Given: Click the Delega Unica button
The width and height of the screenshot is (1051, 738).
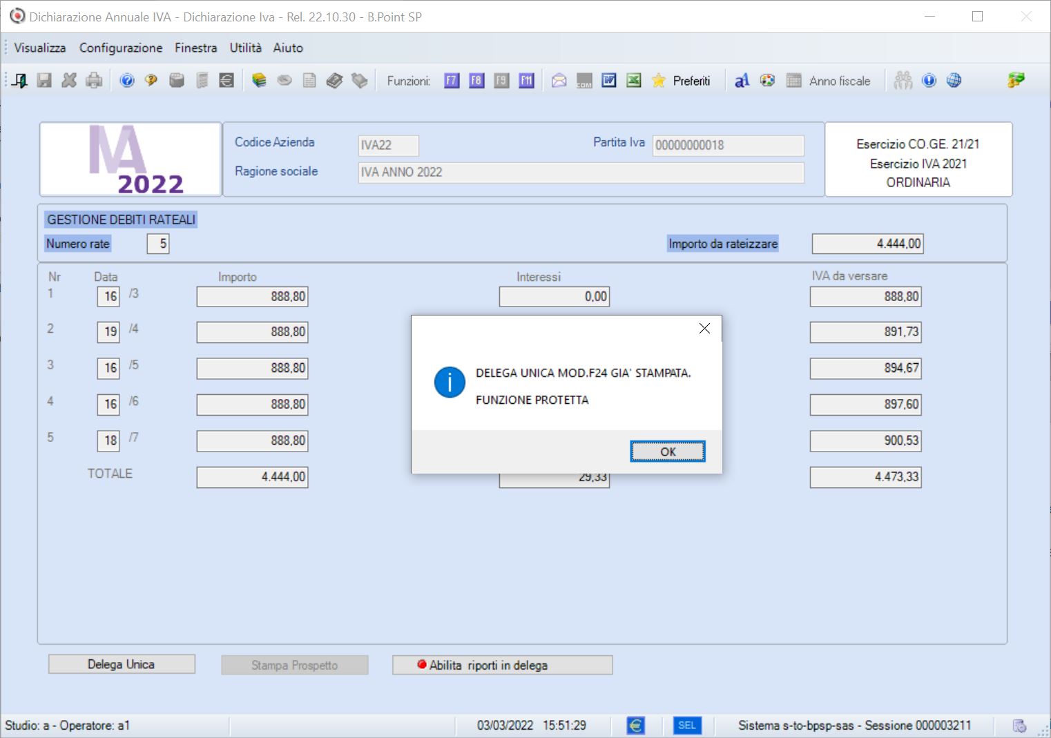Looking at the screenshot, I should pos(122,664).
